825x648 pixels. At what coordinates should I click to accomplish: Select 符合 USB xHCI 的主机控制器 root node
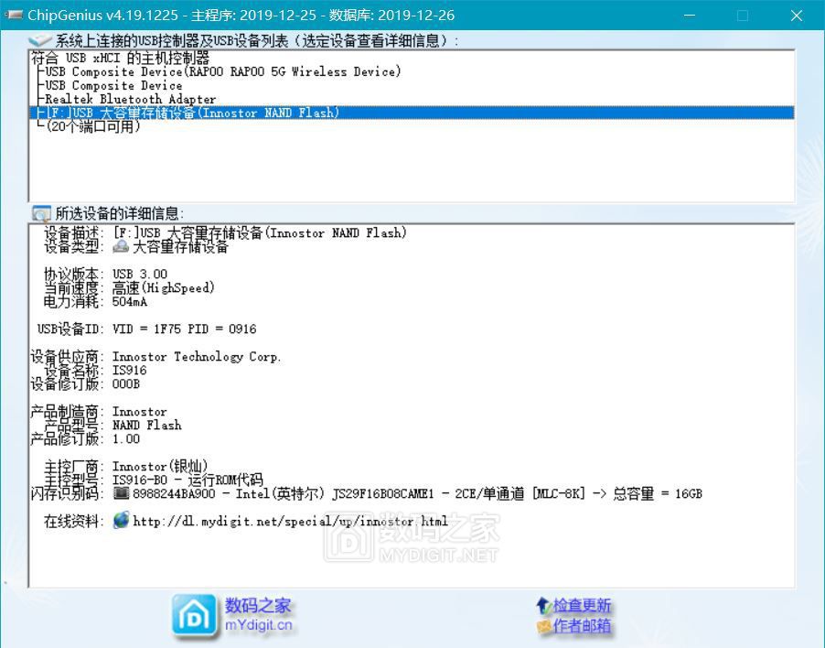tap(121, 58)
